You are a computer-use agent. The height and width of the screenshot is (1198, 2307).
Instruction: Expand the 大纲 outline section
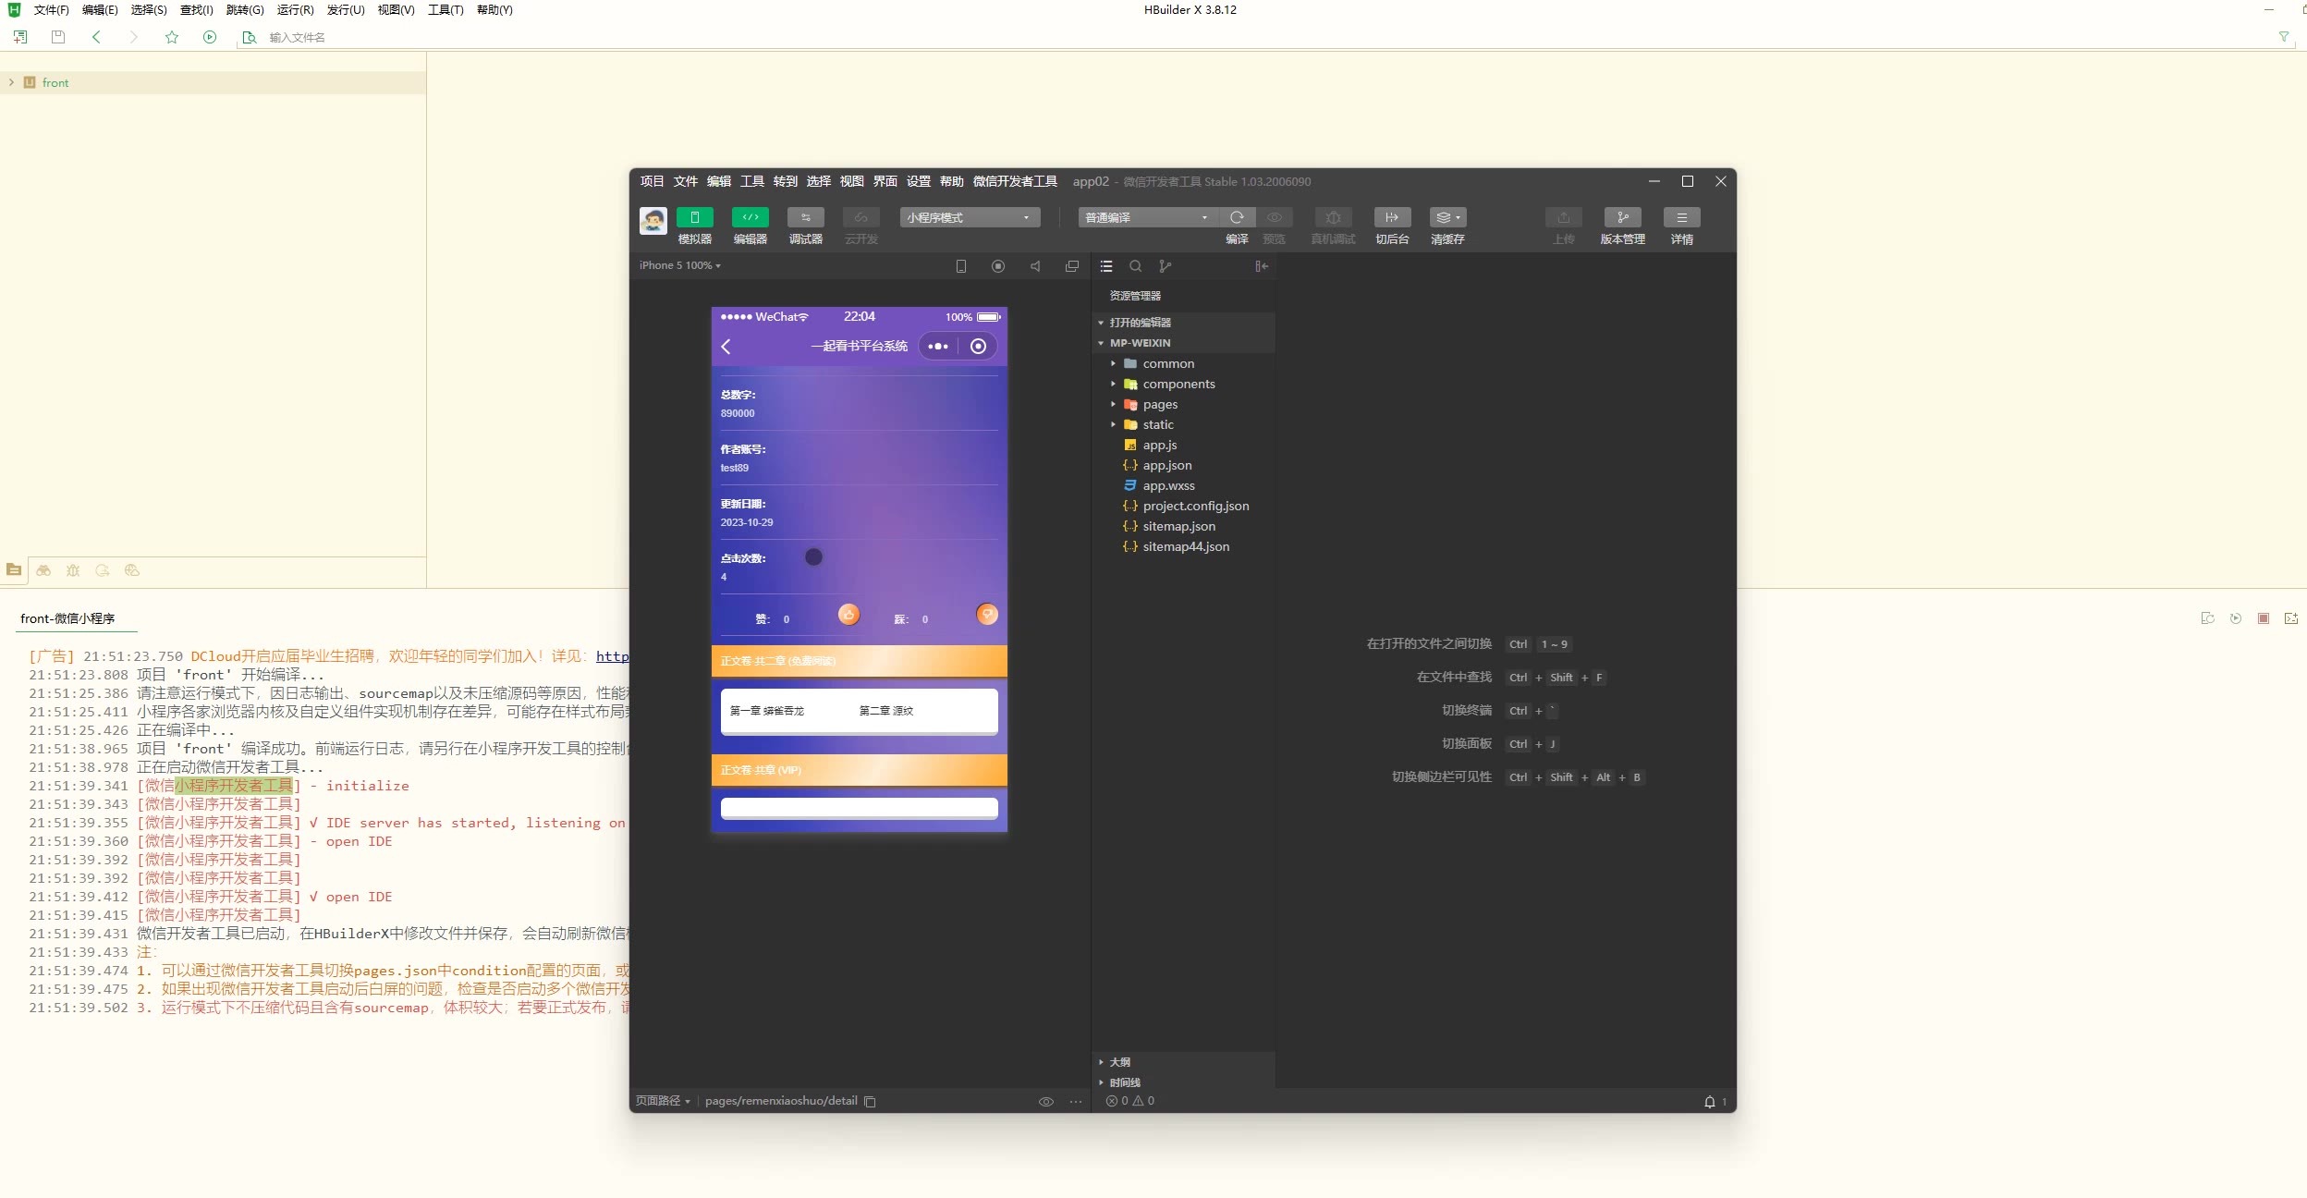point(1119,1062)
